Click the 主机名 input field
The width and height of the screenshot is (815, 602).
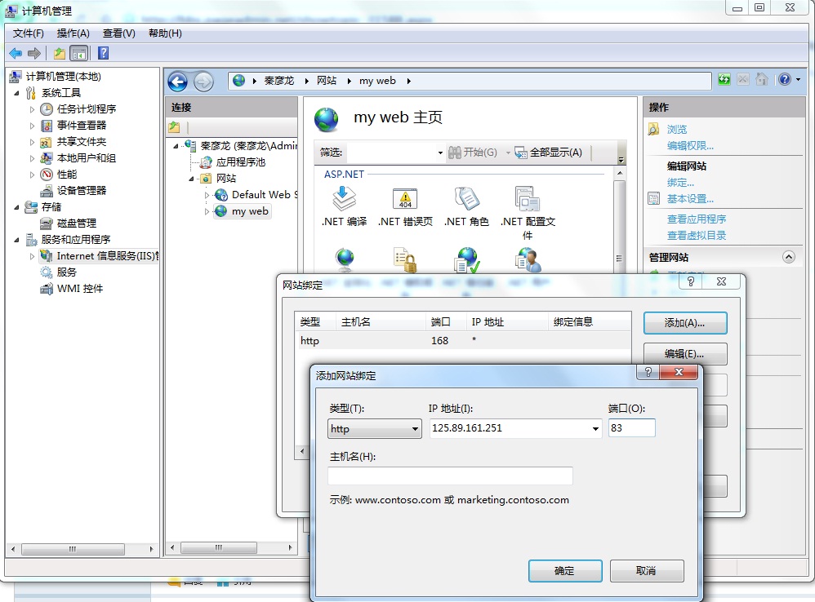(x=450, y=476)
